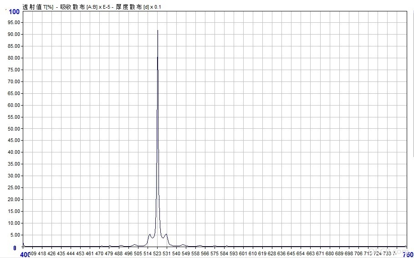Image resolution: width=414 pixels, height=258 pixels.
Task: Click the 5.00 label on the vertical axis
Action: 15,235
